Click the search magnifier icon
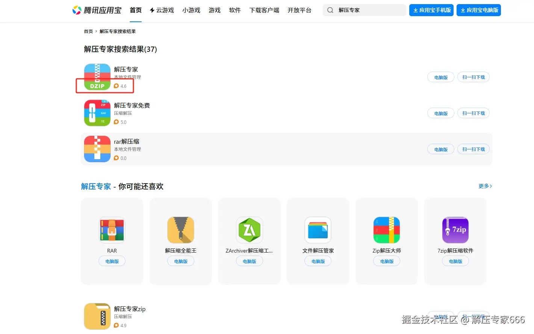 330,10
